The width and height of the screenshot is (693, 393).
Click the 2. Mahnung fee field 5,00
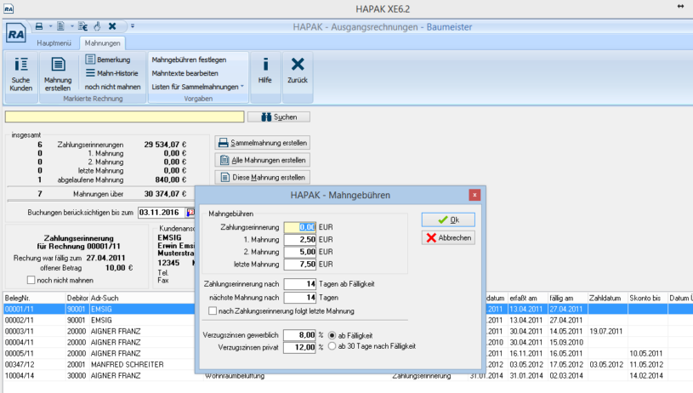[299, 252]
